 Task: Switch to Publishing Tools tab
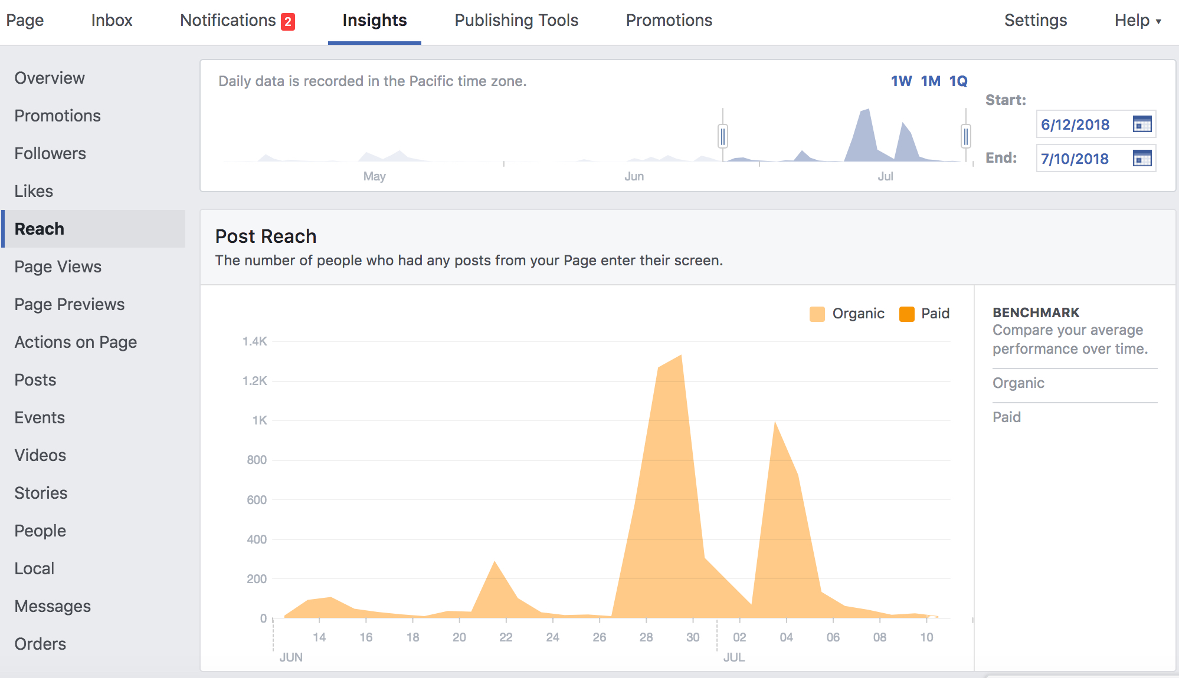tap(516, 21)
